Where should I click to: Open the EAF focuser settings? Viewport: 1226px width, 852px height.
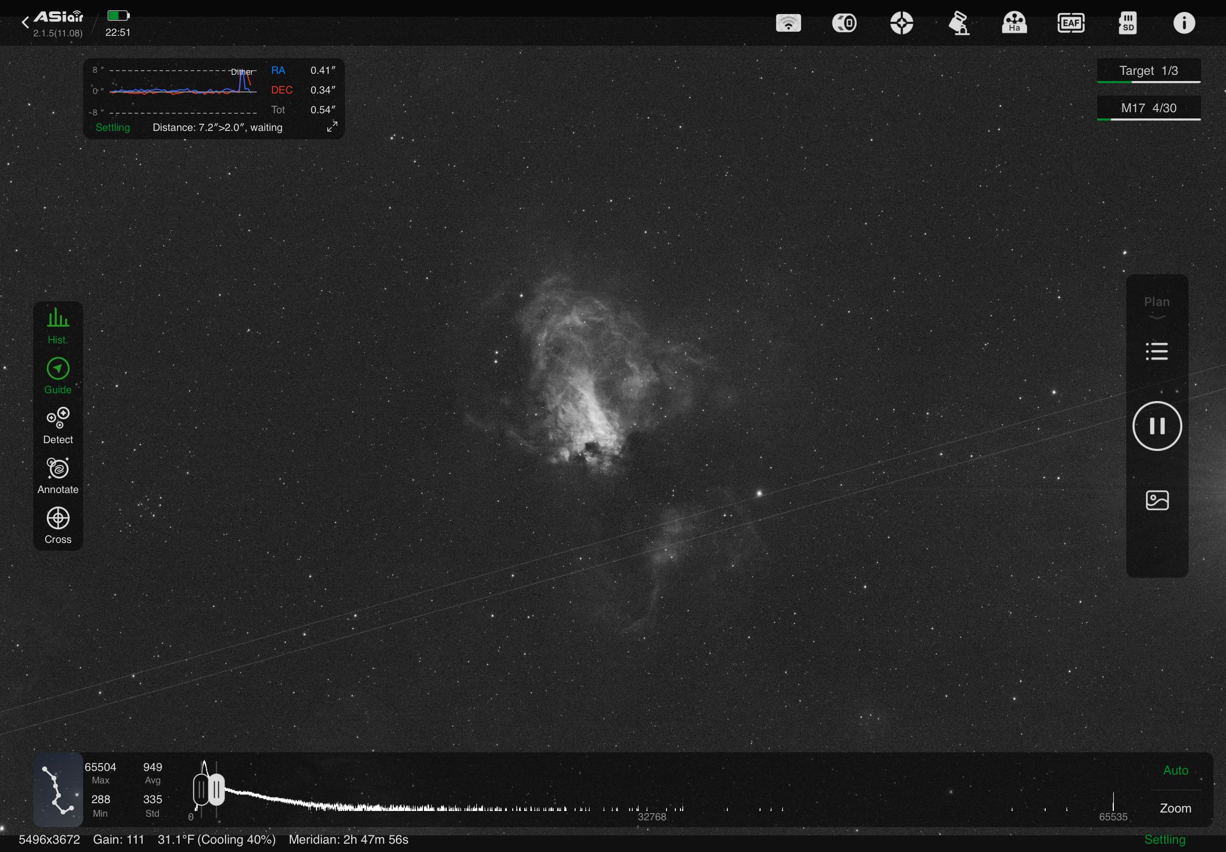(x=1071, y=23)
